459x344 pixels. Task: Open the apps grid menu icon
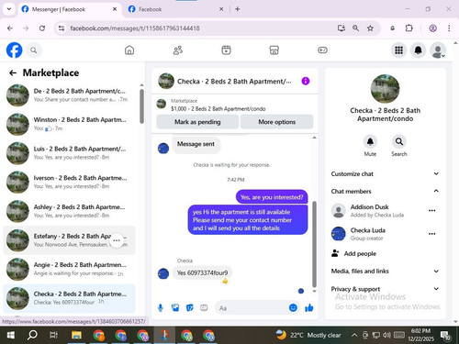(x=398, y=50)
